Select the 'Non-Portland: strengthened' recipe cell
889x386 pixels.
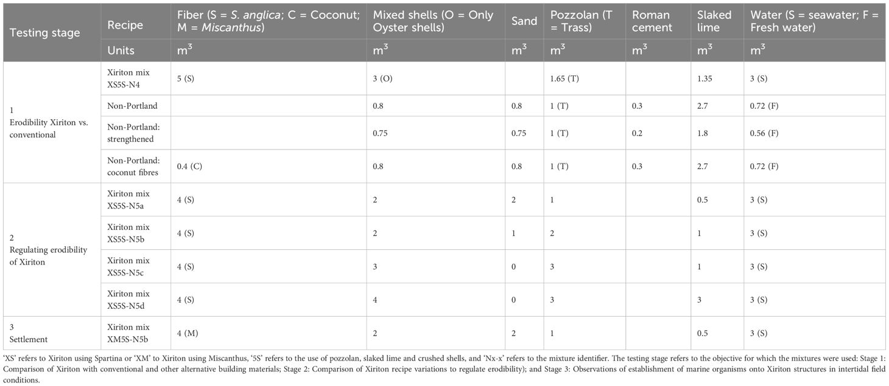coord(133,133)
